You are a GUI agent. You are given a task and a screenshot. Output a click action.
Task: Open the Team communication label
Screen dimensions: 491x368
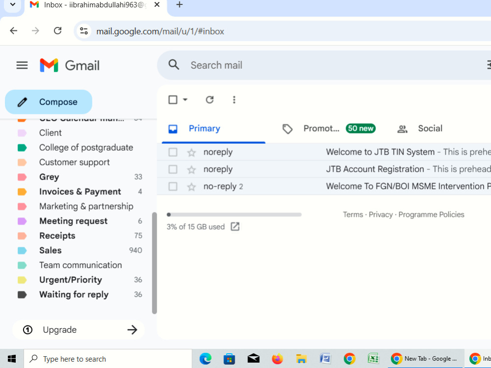coord(81,265)
